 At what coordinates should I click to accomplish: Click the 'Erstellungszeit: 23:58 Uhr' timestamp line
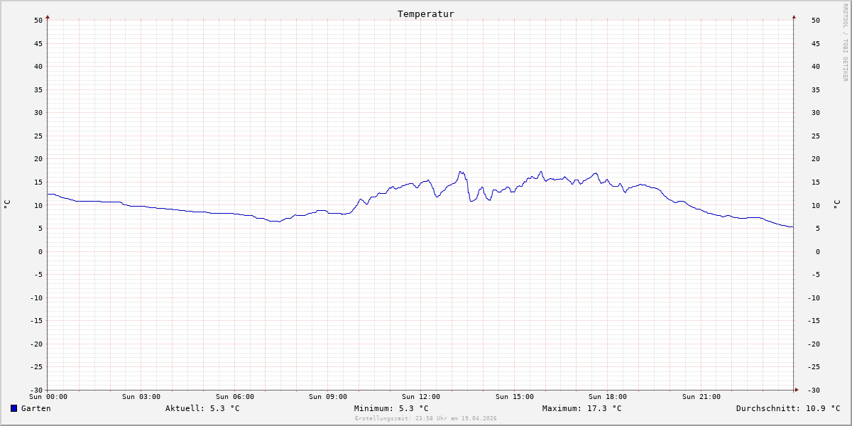tap(426, 418)
